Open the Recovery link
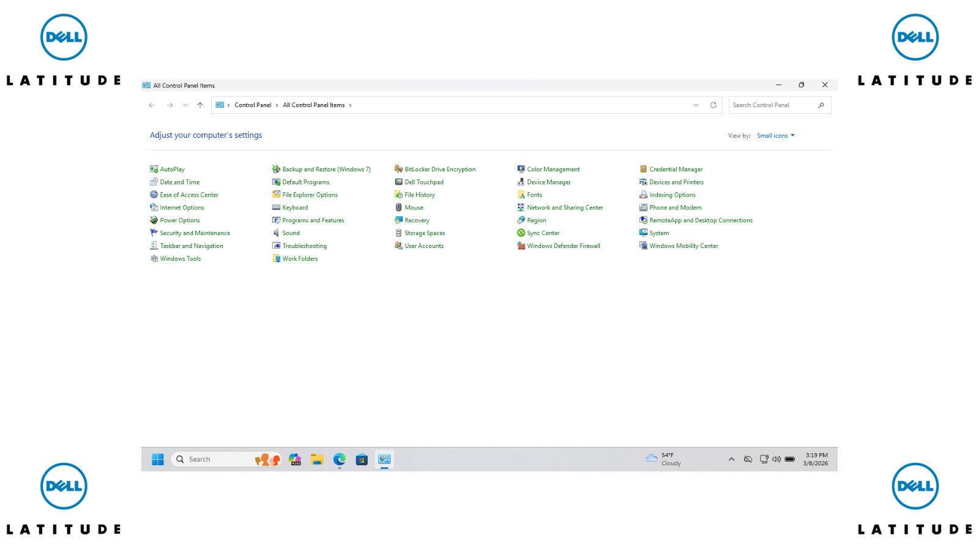This screenshot has height=551, width=979. point(417,220)
